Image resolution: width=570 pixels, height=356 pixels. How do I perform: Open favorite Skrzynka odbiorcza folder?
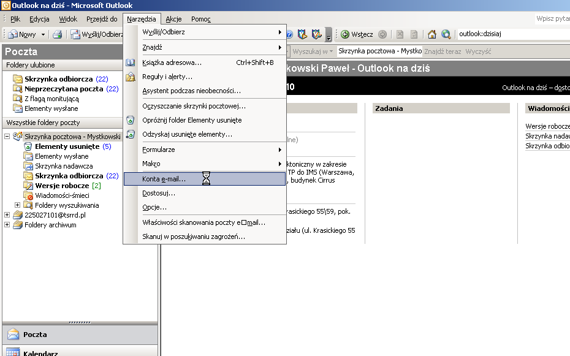[x=60, y=79]
